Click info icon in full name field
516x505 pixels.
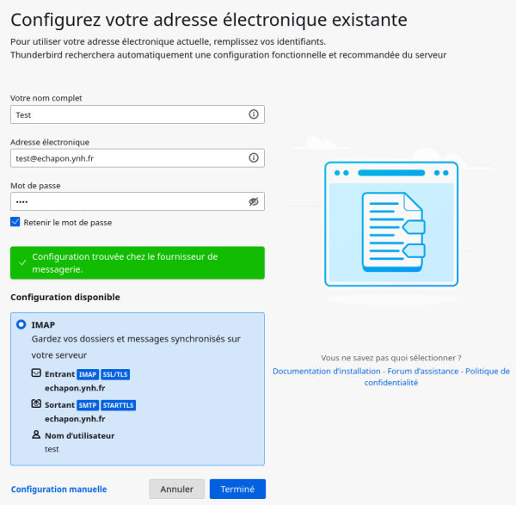point(254,114)
